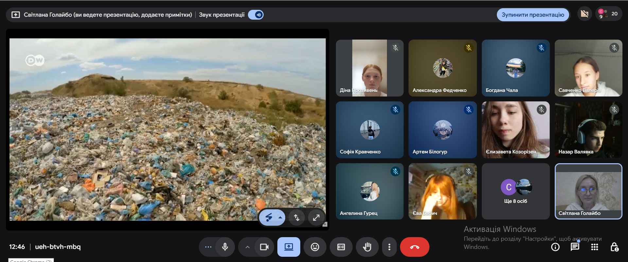Open the emoji reactions panel
Viewport: 628px width, 262px height.
(x=315, y=247)
